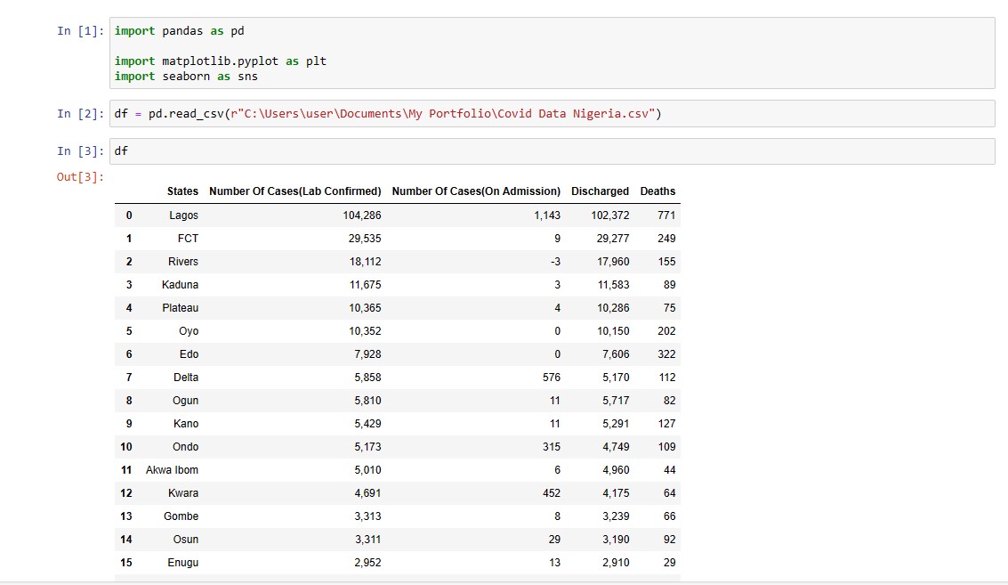The height and width of the screenshot is (585, 1008).
Task: Click the 1,143 on admission value
Action: click(x=547, y=215)
